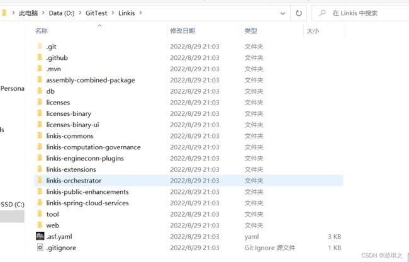Image resolution: width=409 pixels, height=262 pixels.
Task: Expand the chevron after Linkis in the path
Action: [x=140, y=13]
